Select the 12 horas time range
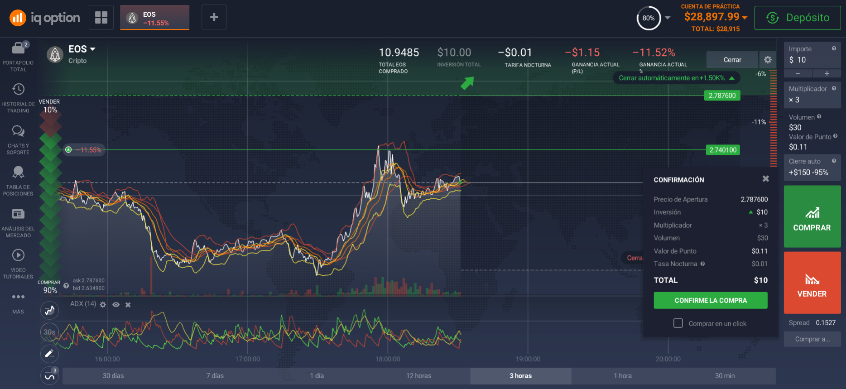 click(419, 376)
